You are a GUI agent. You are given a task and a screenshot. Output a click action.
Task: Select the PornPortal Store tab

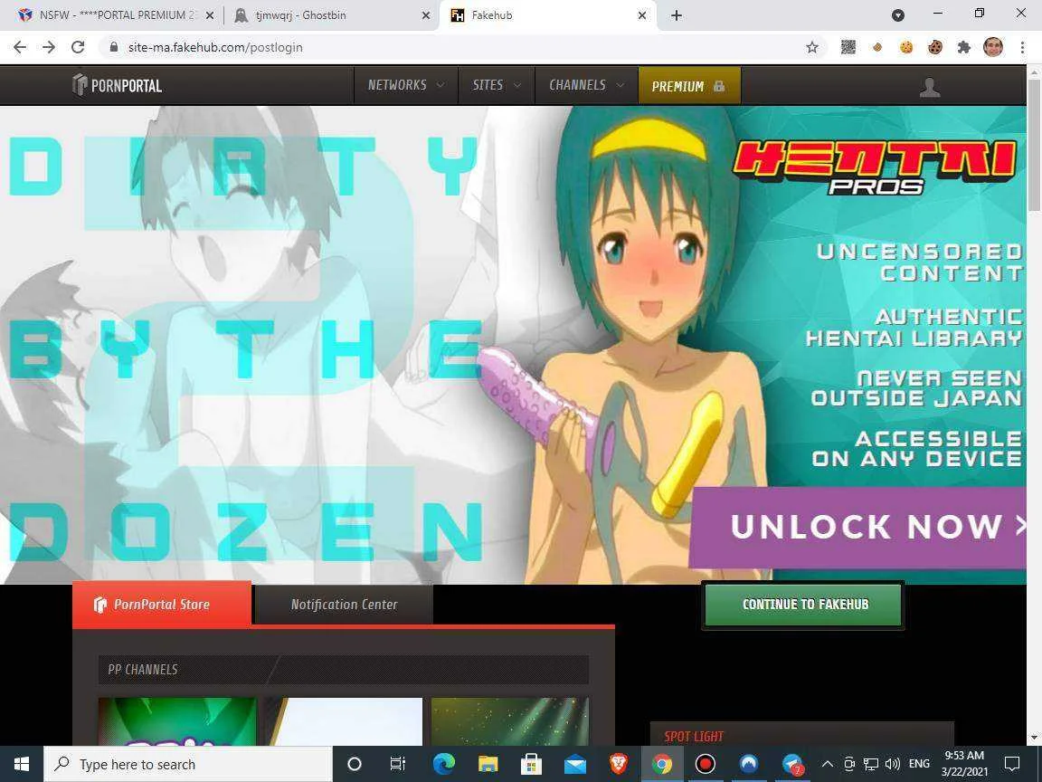(162, 605)
